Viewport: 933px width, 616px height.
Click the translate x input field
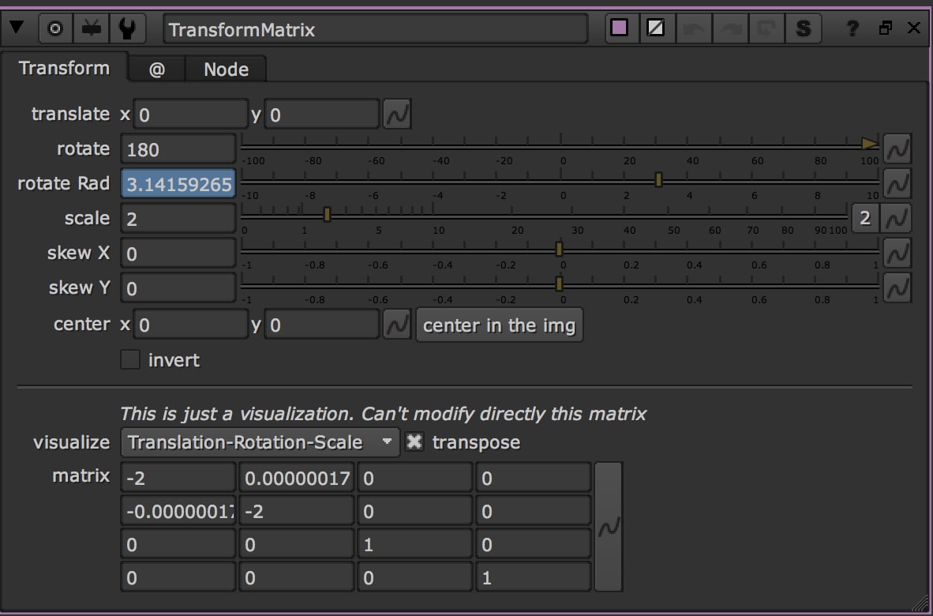tap(190, 115)
